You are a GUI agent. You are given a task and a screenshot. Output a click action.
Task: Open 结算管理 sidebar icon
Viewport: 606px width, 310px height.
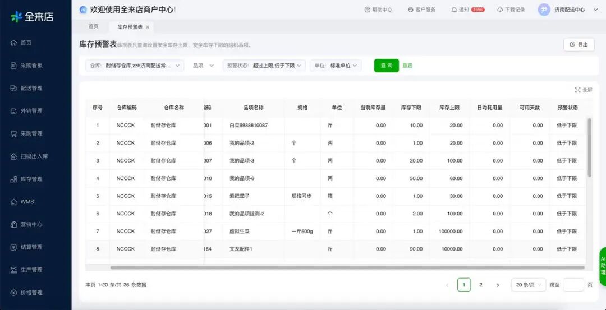[13, 247]
